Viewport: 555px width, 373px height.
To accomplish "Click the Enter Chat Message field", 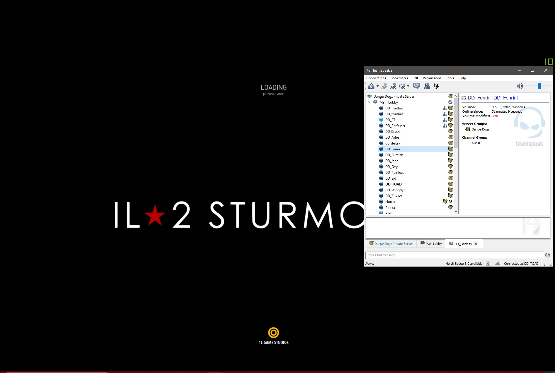I will [454, 255].
